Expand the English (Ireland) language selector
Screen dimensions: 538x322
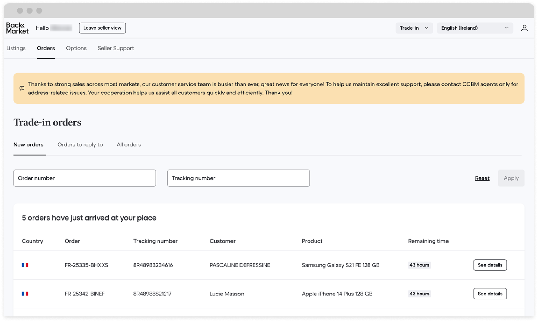click(475, 28)
